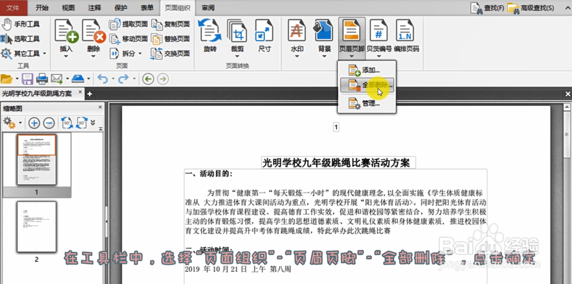This screenshot has width=572, height=284.
Task: Switch to the 开始 ribbon tab
Action: pos(43,7)
